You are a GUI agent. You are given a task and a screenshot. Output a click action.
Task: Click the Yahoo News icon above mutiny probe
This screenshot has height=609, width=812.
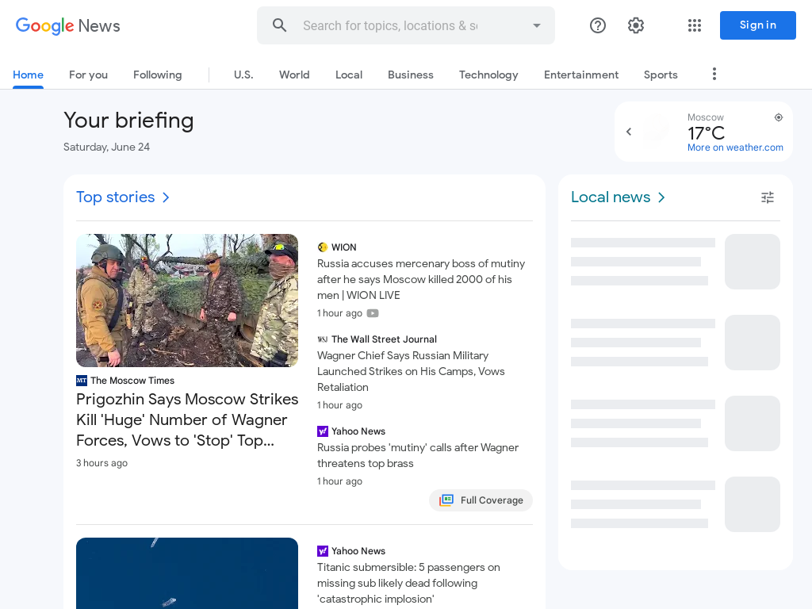(x=323, y=431)
